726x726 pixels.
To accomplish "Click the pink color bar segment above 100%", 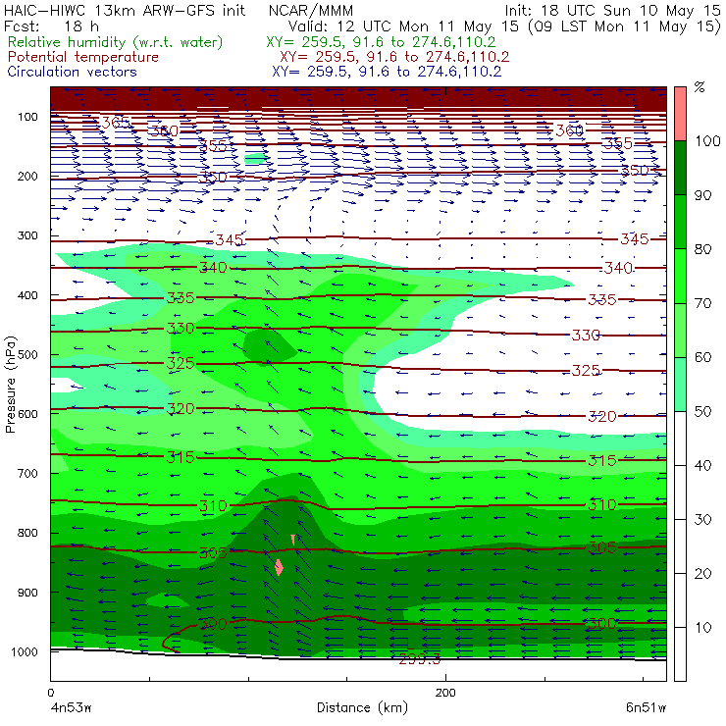I will (x=680, y=114).
